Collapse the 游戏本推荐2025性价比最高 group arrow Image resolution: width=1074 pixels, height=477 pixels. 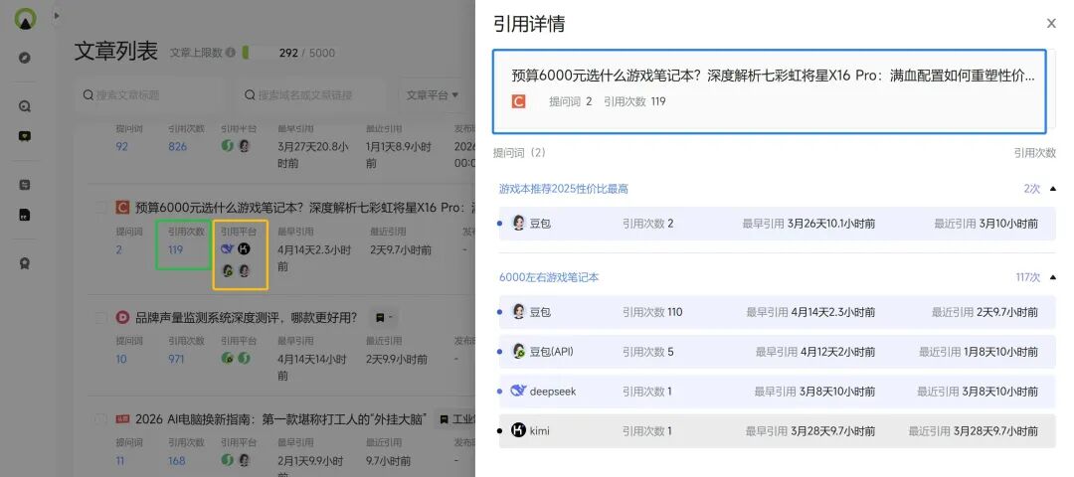[x=1053, y=189]
